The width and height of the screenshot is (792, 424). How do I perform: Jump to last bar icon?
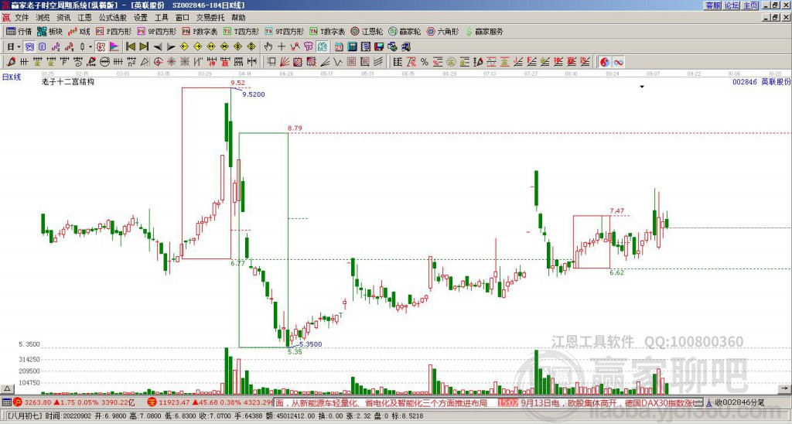pyautogui.click(x=144, y=47)
